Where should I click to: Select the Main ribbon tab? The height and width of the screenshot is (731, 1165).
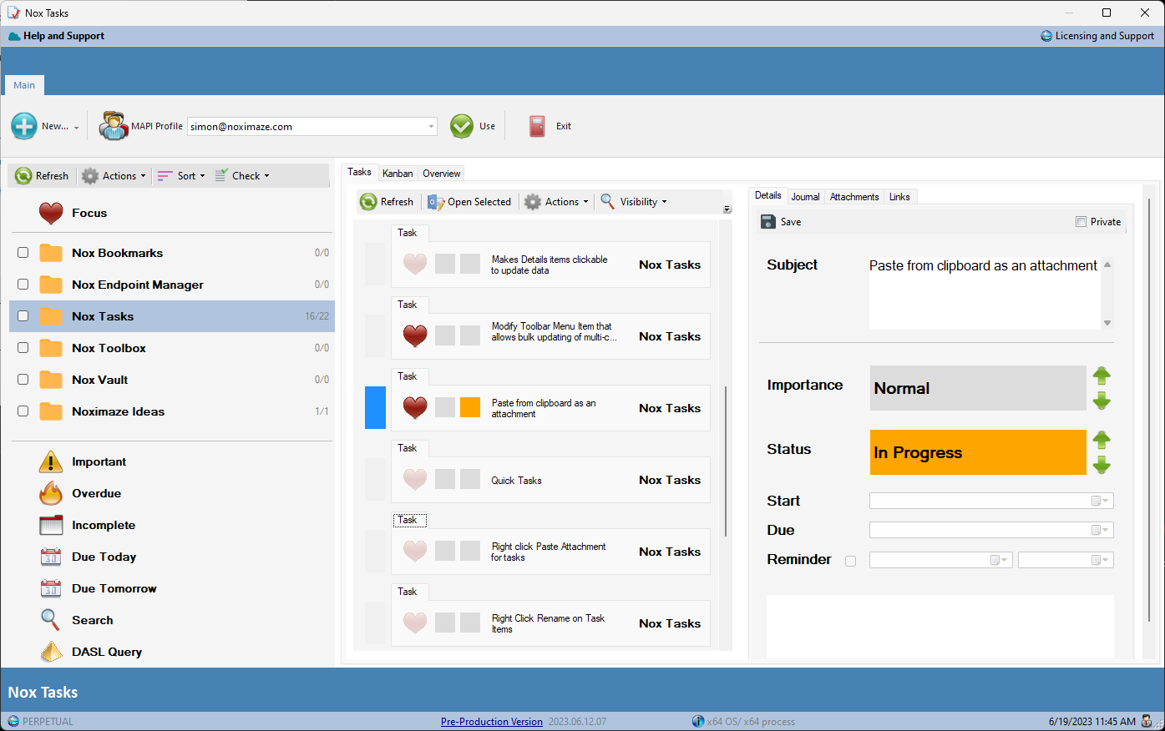point(24,85)
